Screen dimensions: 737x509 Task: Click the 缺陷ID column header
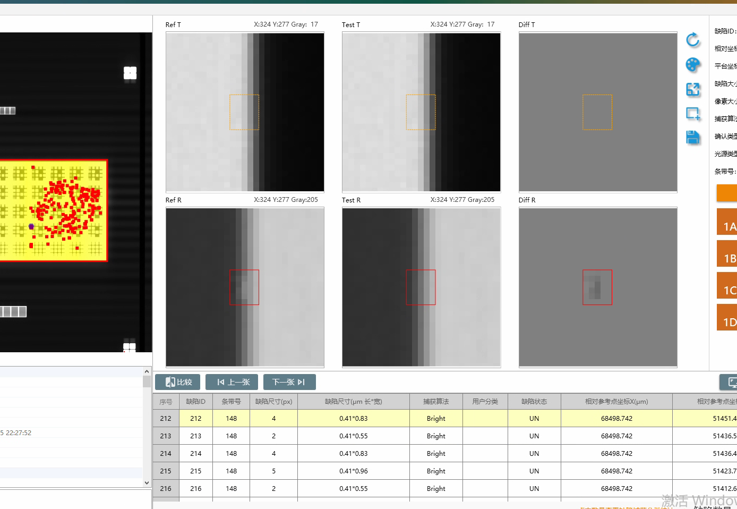pyautogui.click(x=195, y=402)
